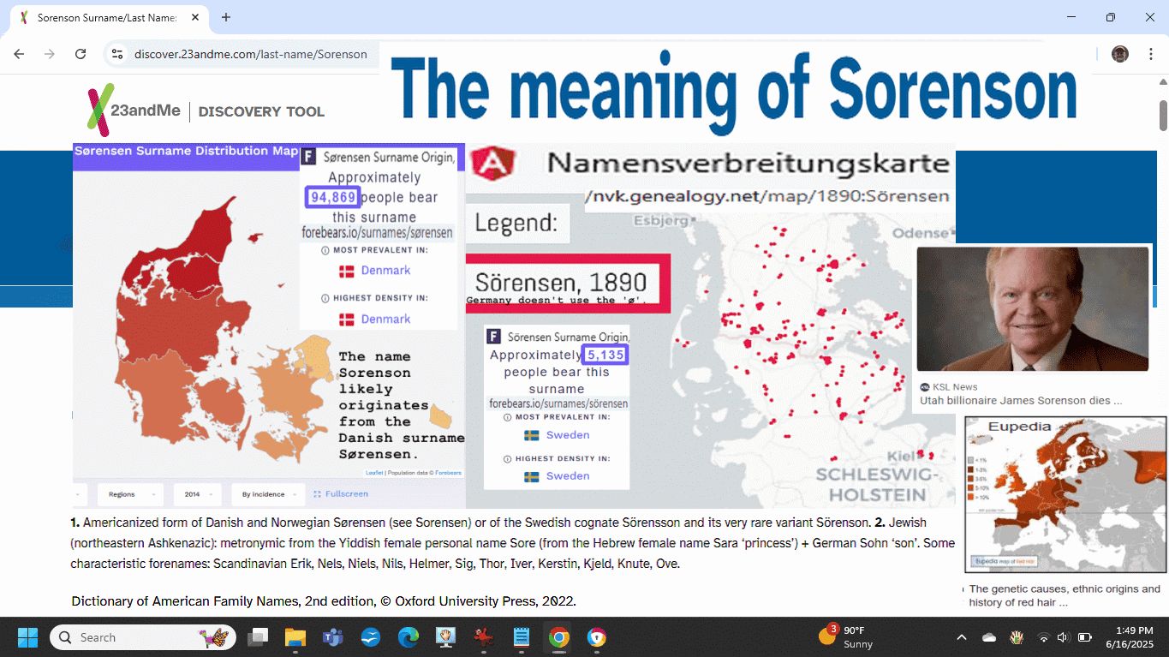Open the volume control in system tray
The width and height of the screenshot is (1169, 657).
[x=1063, y=637]
